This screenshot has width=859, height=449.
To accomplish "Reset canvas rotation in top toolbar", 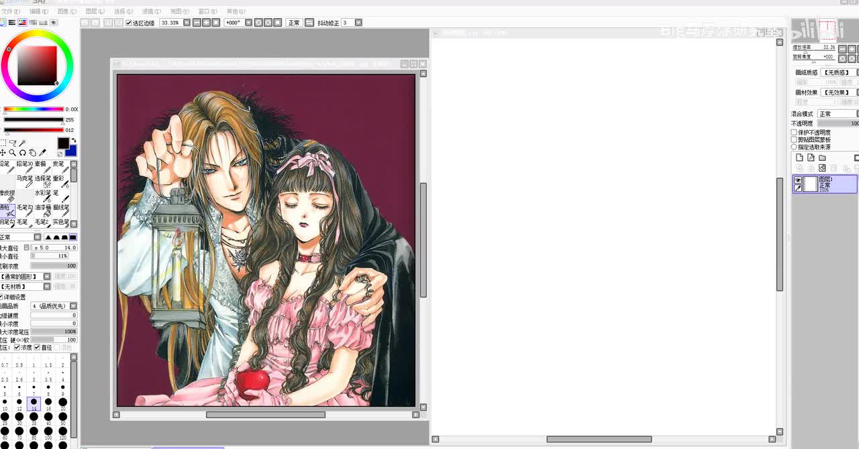I will [277, 23].
